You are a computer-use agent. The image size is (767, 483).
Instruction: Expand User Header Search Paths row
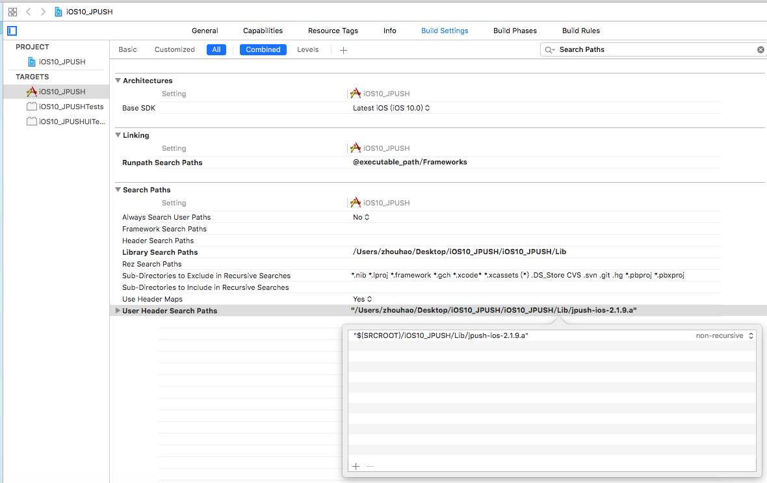click(x=118, y=310)
